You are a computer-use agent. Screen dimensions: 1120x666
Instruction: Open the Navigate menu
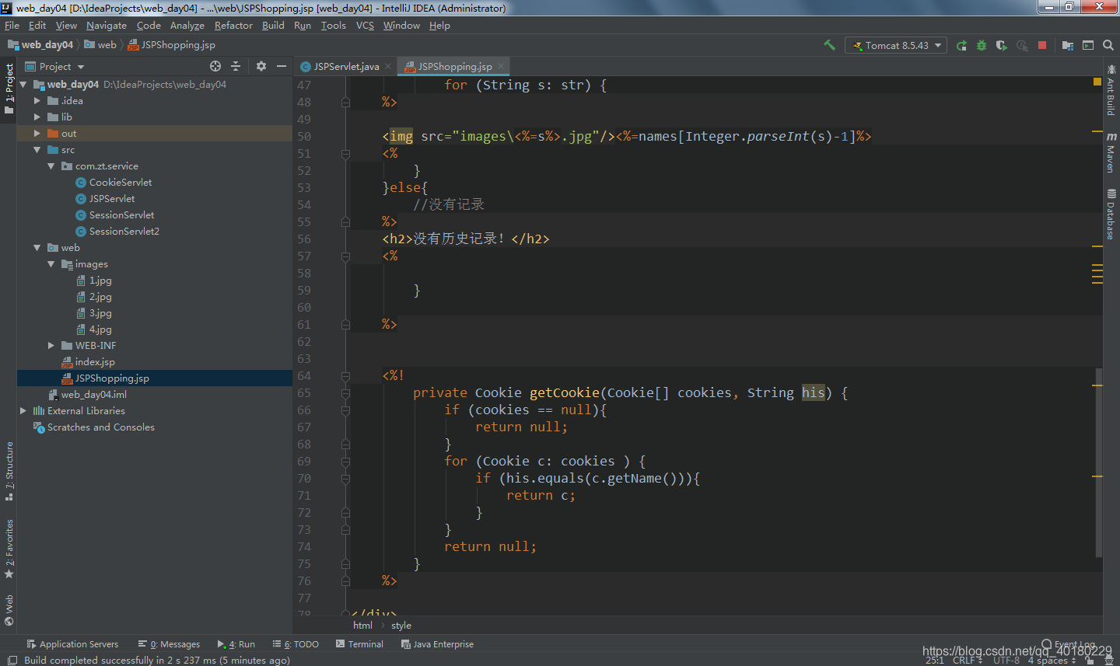click(x=107, y=25)
